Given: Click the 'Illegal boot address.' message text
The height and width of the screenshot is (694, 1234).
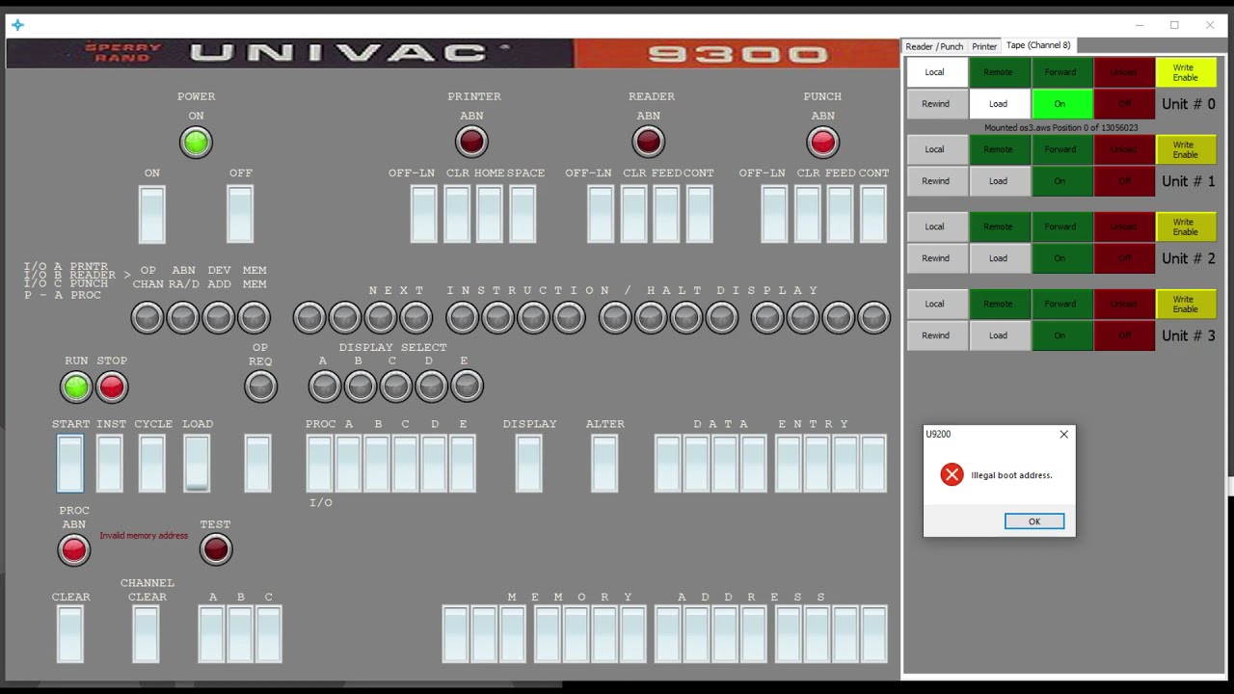Looking at the screenshot, I should 1011,475.
